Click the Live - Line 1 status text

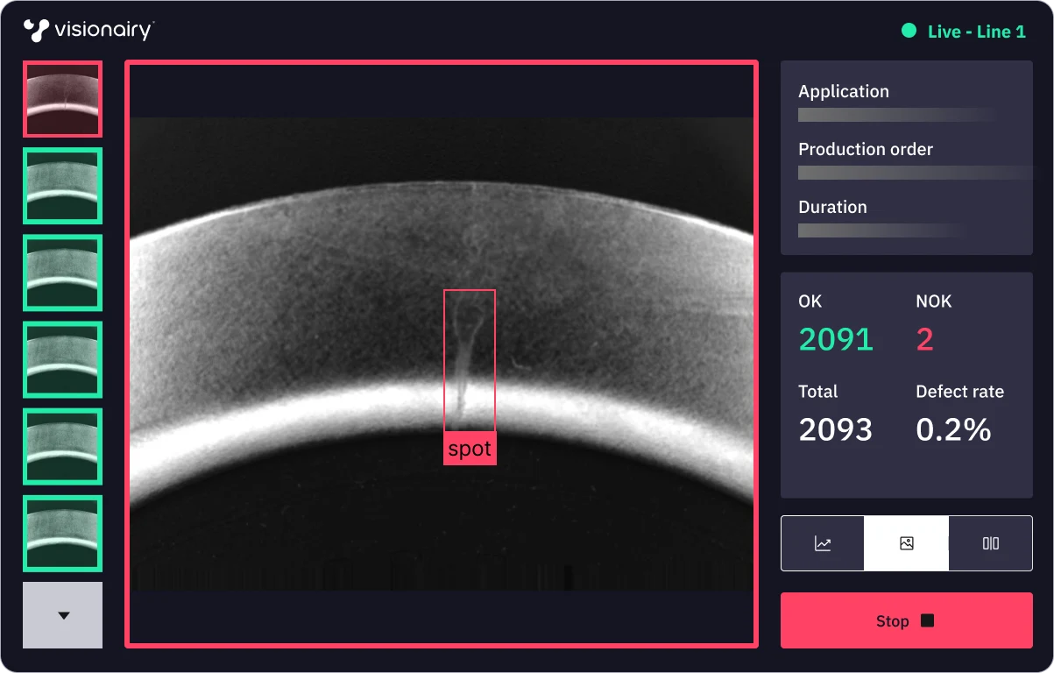pos(976,32)
